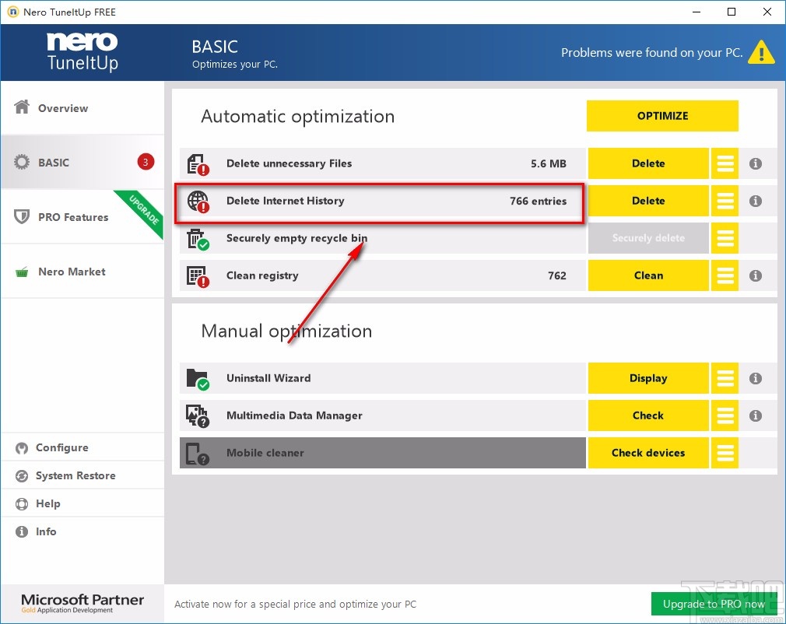Open info for Clean registry
The width and height of the screenshot is (786, 624).
click(756, 275)
